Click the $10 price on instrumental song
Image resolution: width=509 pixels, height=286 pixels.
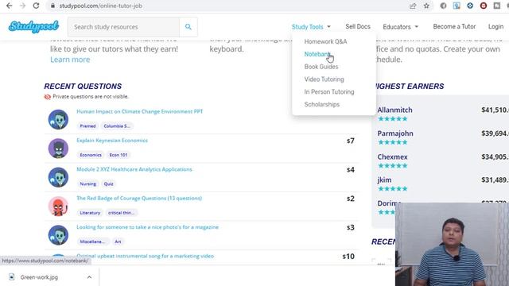point(348,256)
